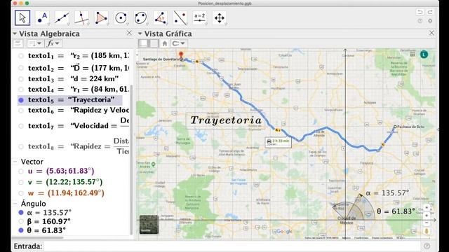Open the sort objects dropdown

tap(35, 43)
